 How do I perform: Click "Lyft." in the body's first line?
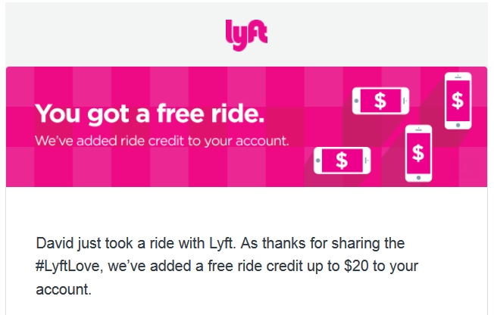[213, 244]
